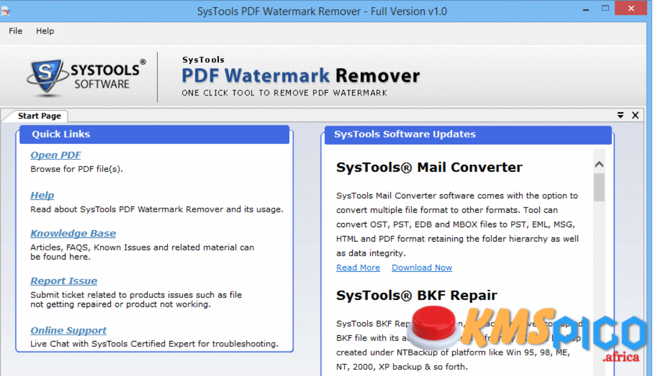The image size is (660, 376).
Task: Open the tab list dropdown arrow
Action: [x=621, y=115]
